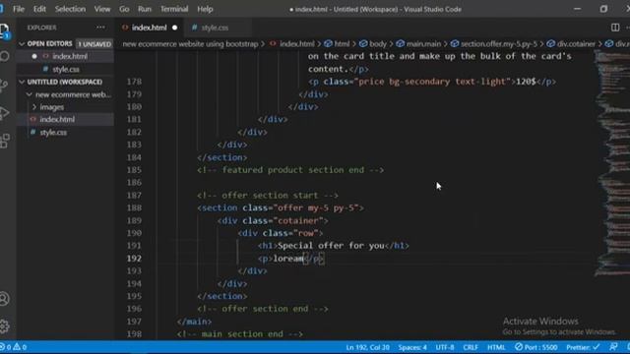The width and height of the screenshot is (630, 354).
Task: Click line number 188 in the gutter
Action: click(x=134, y=207)
